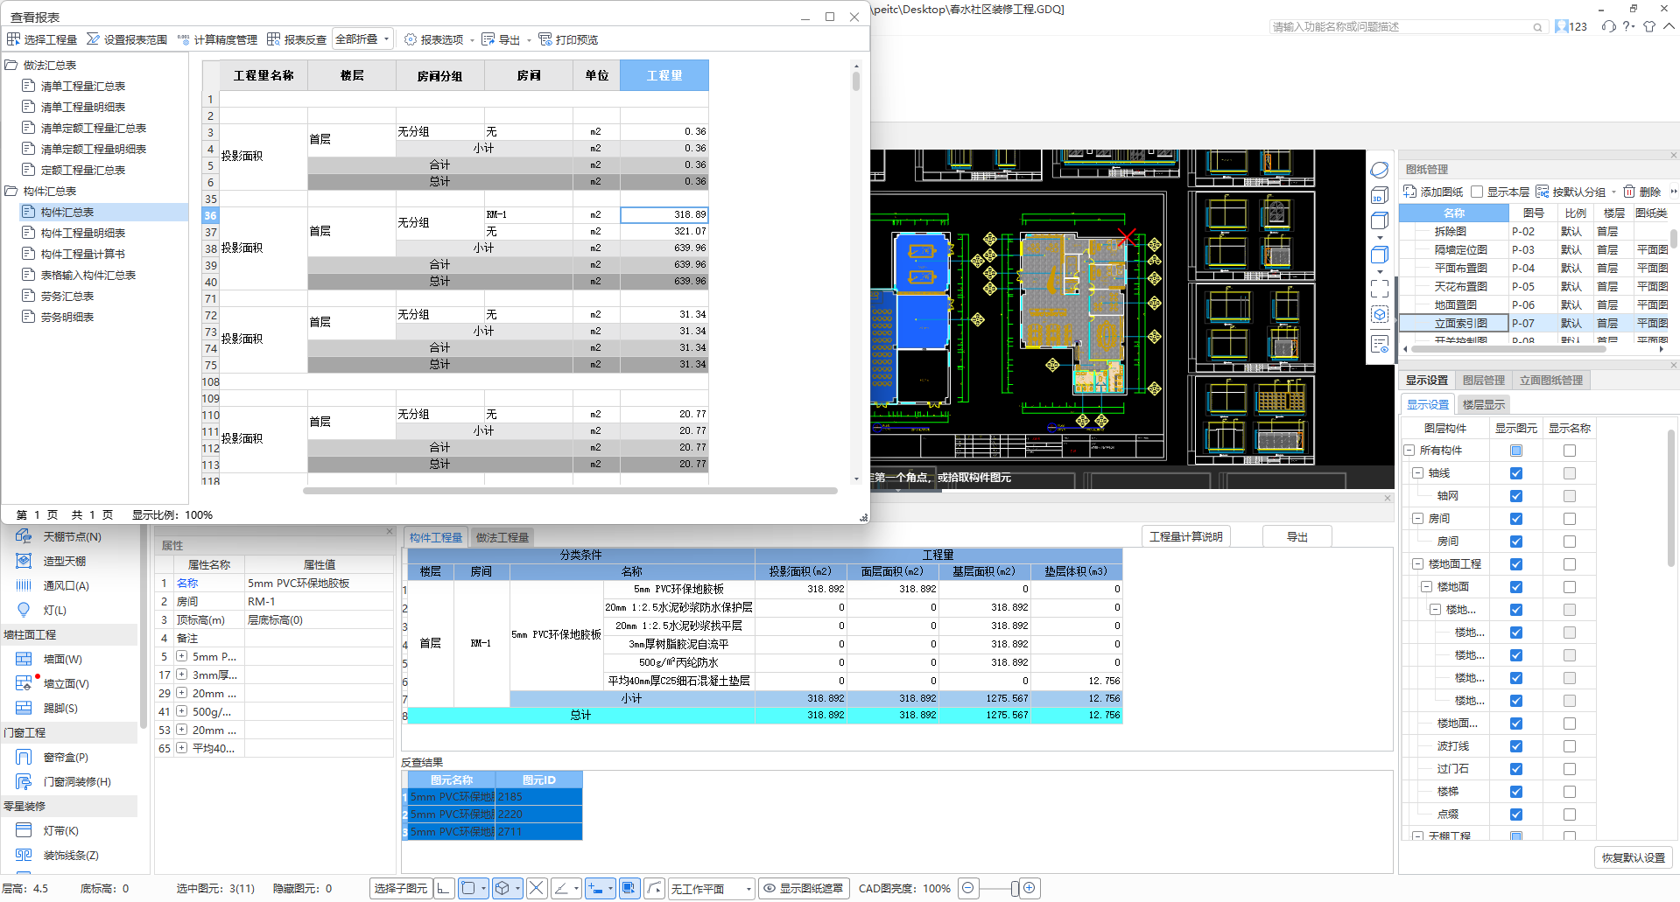1680x902 pixels.
Task: Click the 天棚节点(N) component icon
Action: pos(24,536)
